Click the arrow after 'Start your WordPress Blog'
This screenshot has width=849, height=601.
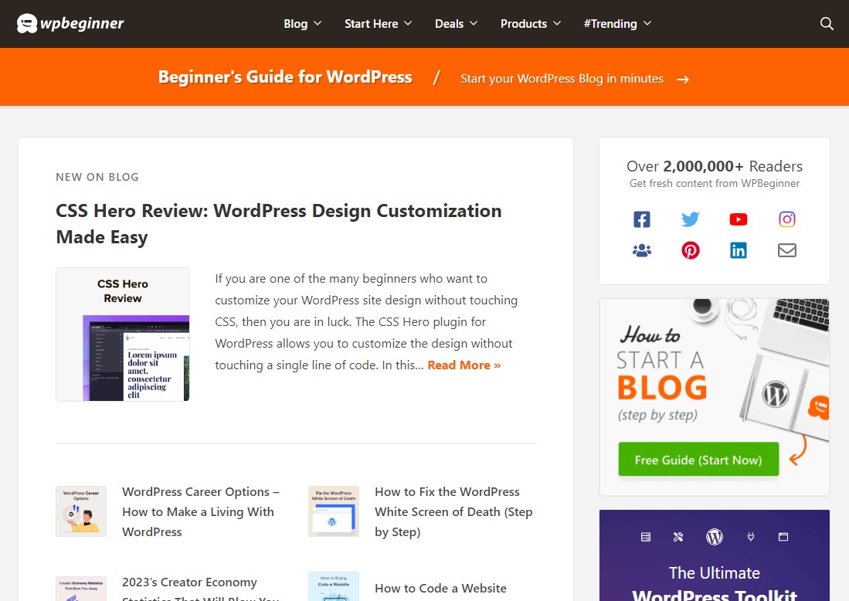click(683, 80)
